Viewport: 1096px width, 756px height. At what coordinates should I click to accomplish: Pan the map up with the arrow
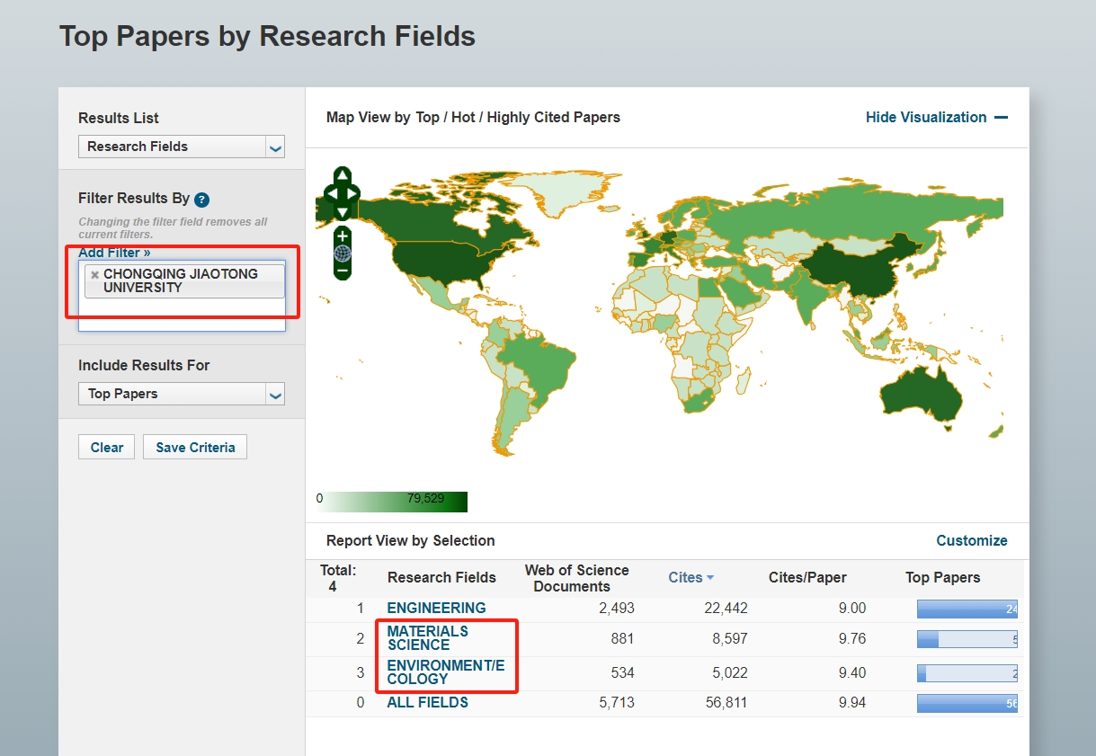point(342,175)
